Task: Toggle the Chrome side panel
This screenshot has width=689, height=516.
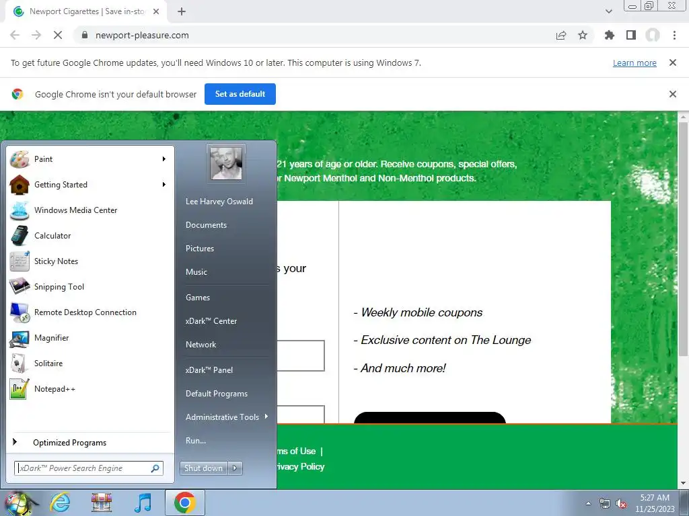Action: 631,35
